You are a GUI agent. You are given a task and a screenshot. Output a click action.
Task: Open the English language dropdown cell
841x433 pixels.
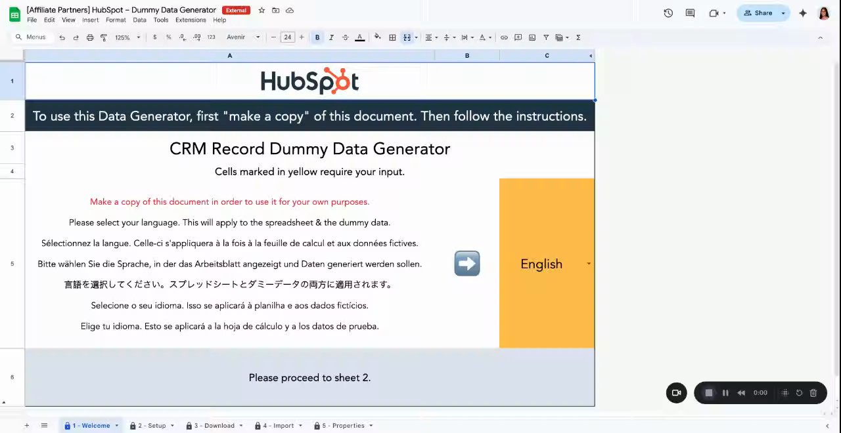point(547,264)
